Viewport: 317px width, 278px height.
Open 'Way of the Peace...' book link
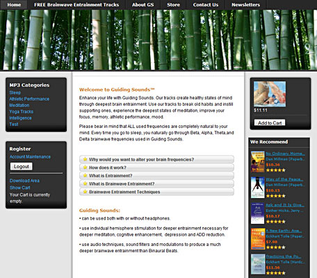284,179
